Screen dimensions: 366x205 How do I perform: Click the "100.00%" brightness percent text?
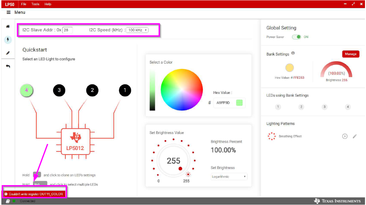(223, 150)
